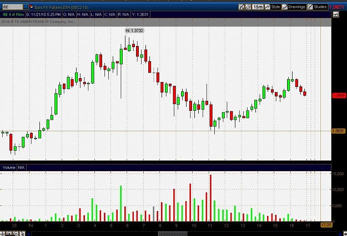Image resolution: width=347 pixels, height=236 pixels.
Task: Click the L: N/A low value
Action: coord(96,14)
